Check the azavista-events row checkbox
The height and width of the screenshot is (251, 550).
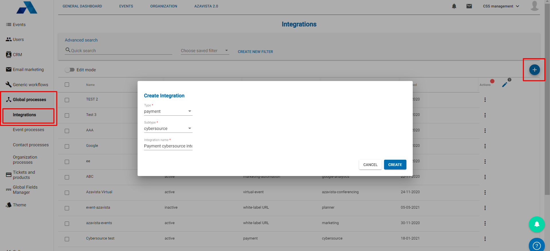point(67,224)
